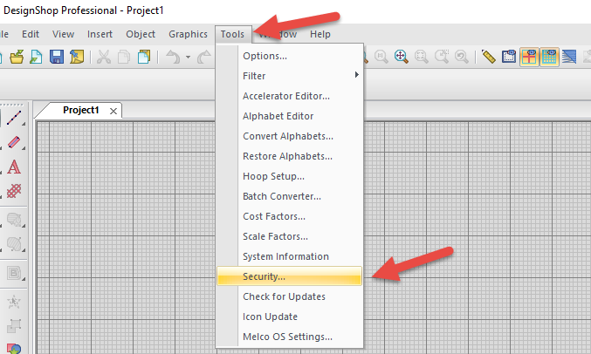Select the pink column stitch tool
Image resolution: width=591 pixels, height=354 pixels.
coord(14,142)
